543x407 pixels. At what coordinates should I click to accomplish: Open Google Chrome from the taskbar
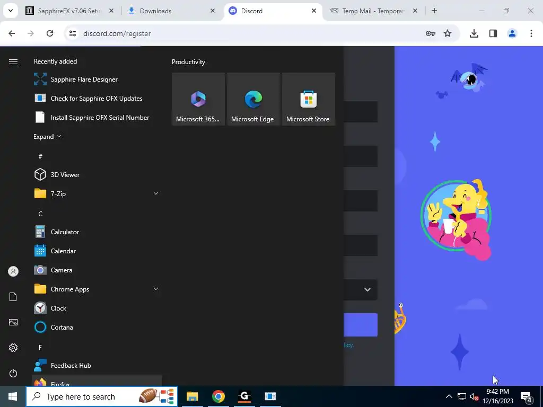click(218, 396)
